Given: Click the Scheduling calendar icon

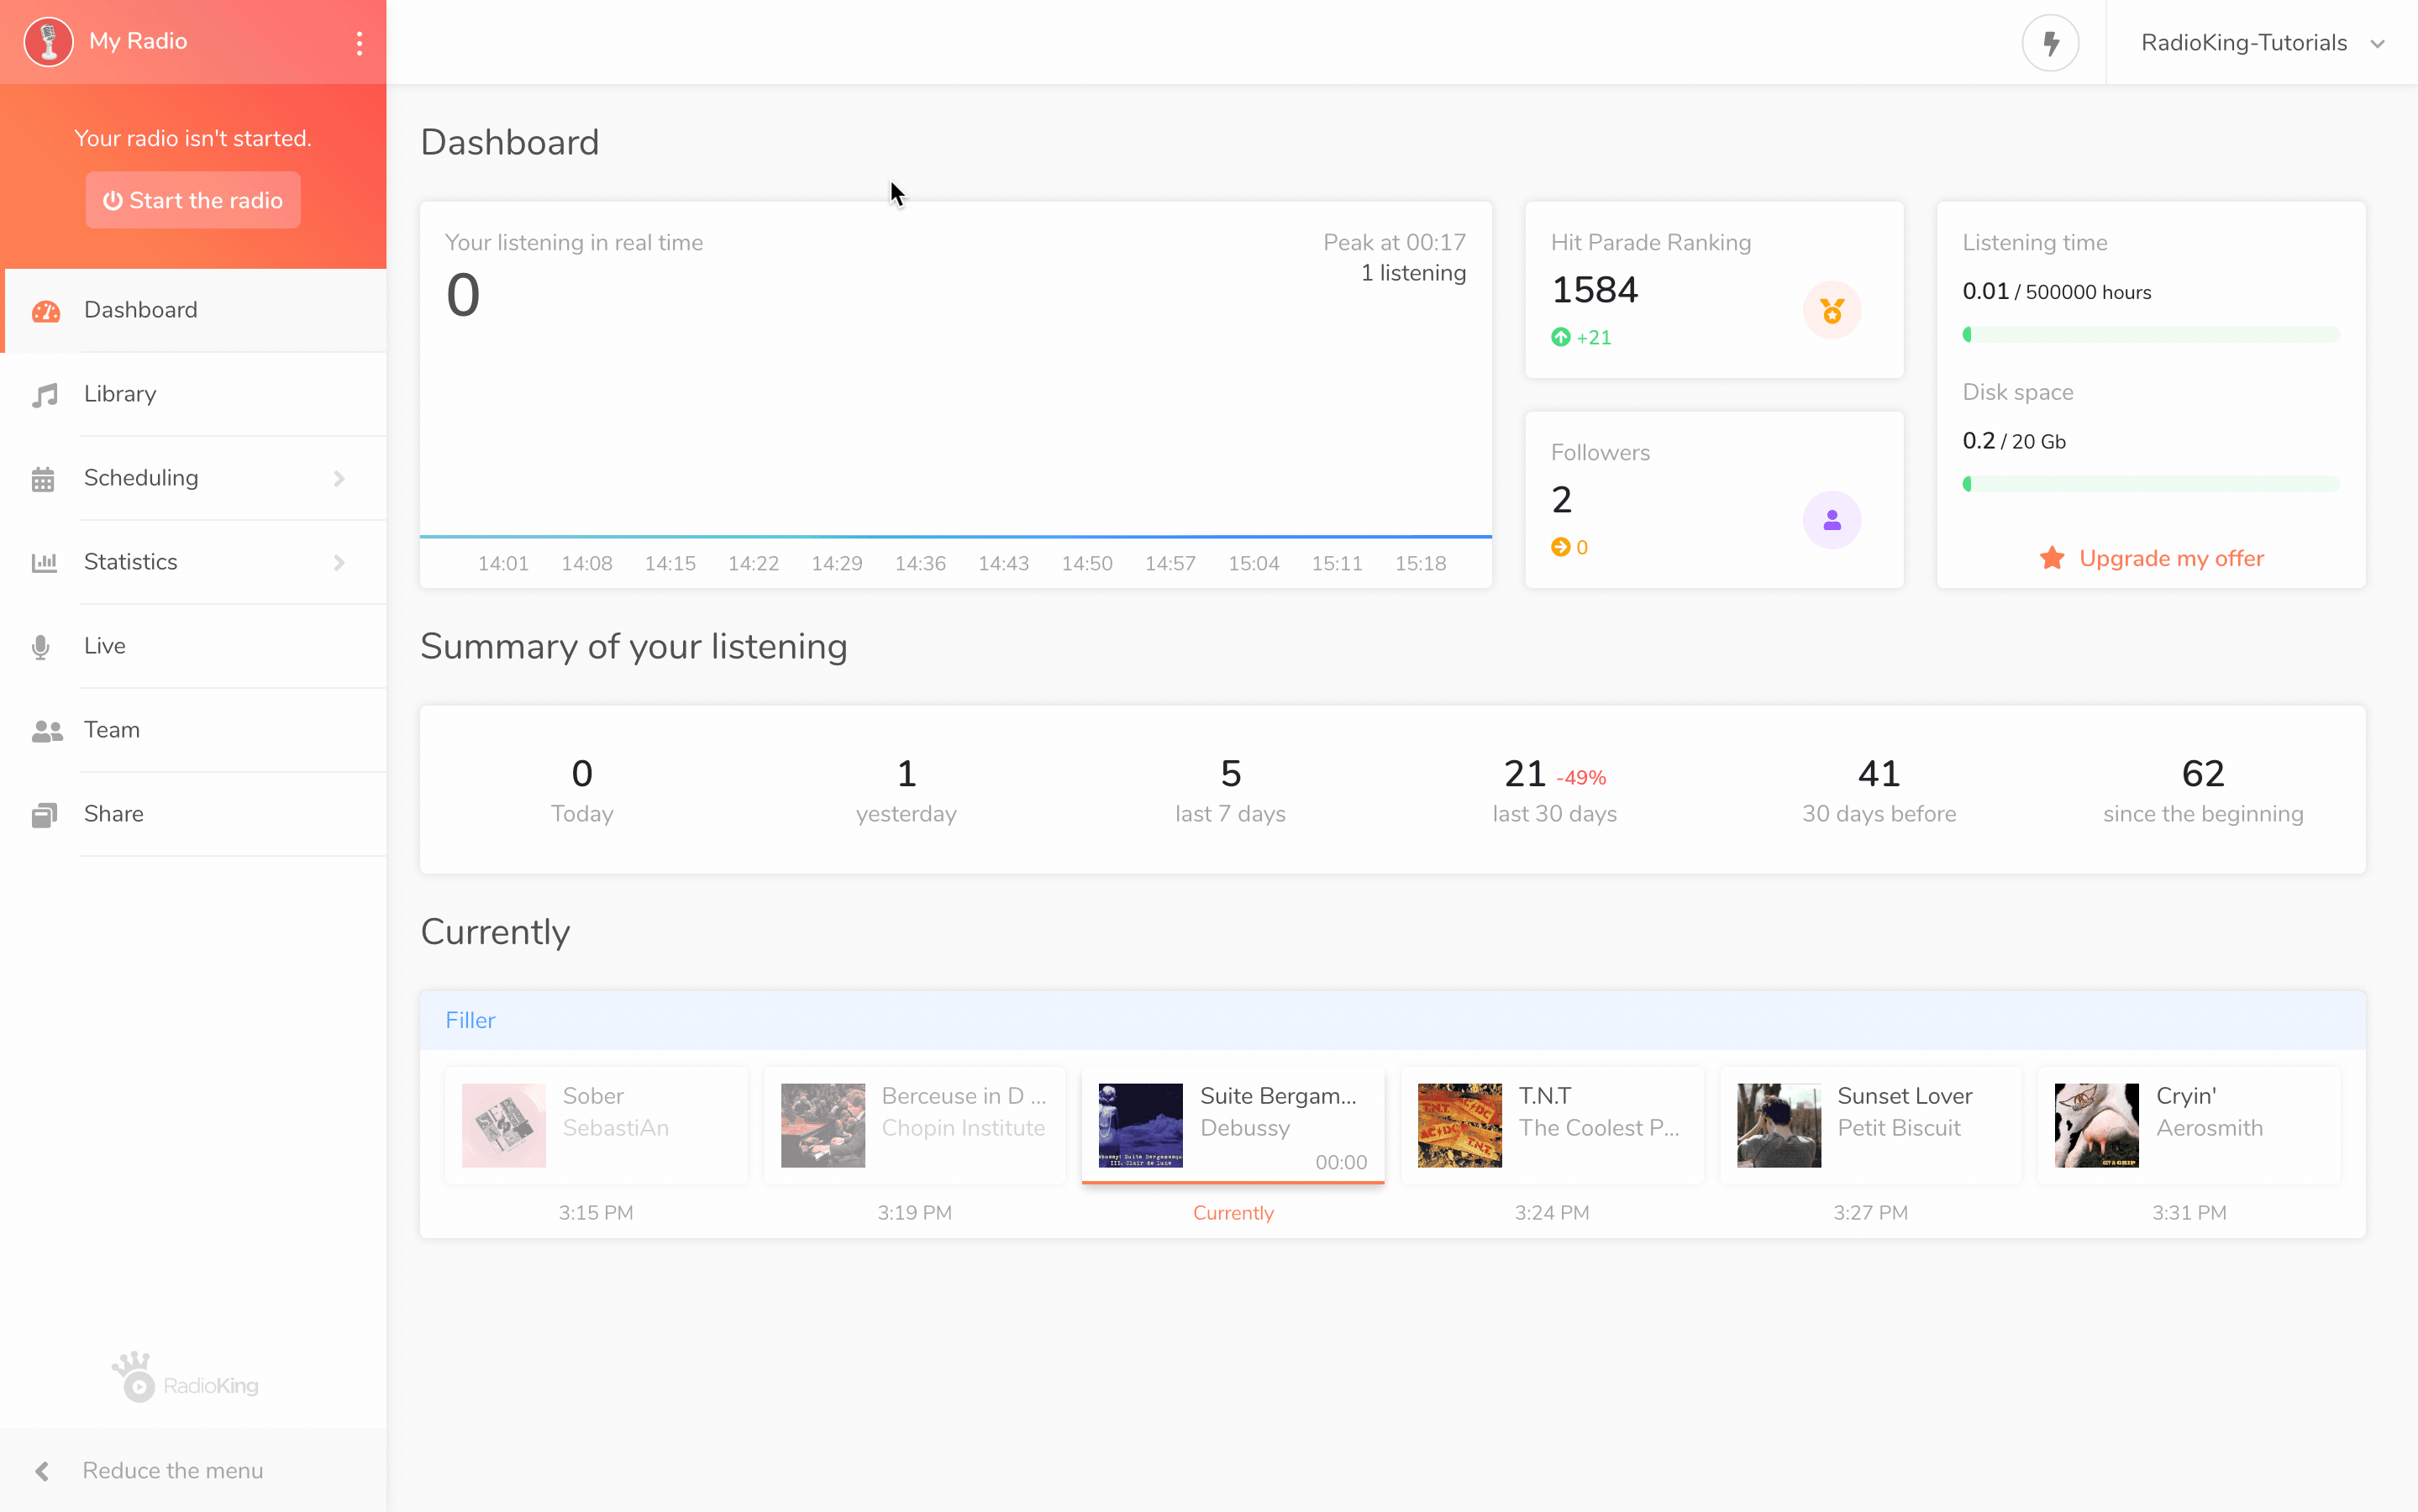Looking at the screenshot, I should (43, 479).
